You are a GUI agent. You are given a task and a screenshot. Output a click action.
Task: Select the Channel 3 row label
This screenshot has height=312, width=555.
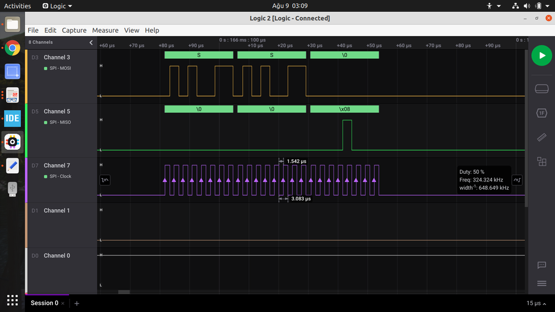pyautogui.click(x=57, y=57)
